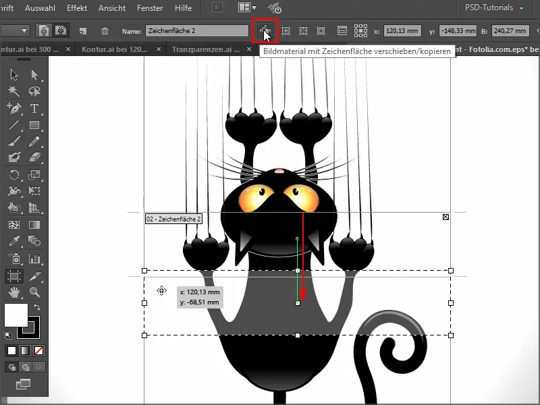
Task: Open the PSD-Tutorials workspace dropdown
Action: click(494, 7)
